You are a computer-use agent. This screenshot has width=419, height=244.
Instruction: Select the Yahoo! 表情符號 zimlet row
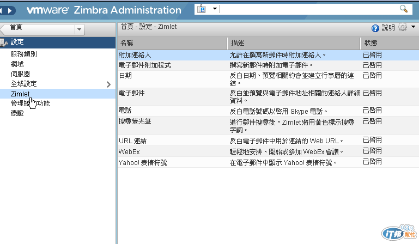(268, 162)
